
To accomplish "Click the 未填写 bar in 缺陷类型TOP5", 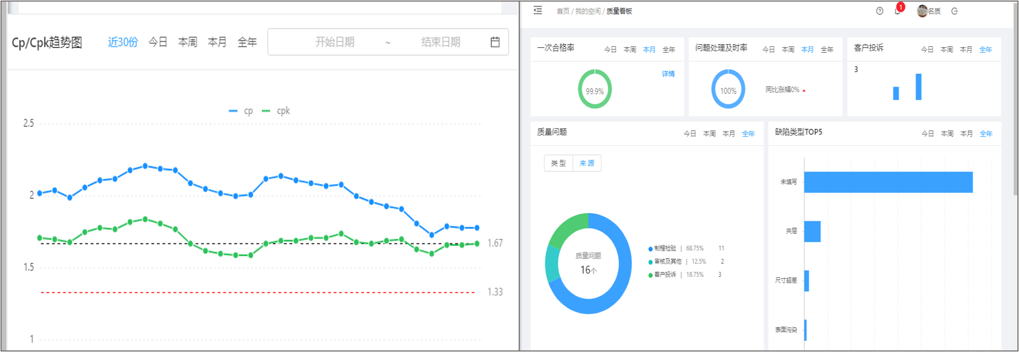I will coord(888,182).
